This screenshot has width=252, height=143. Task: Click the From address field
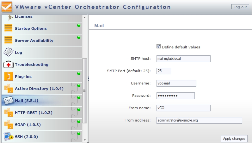[199, 120]
